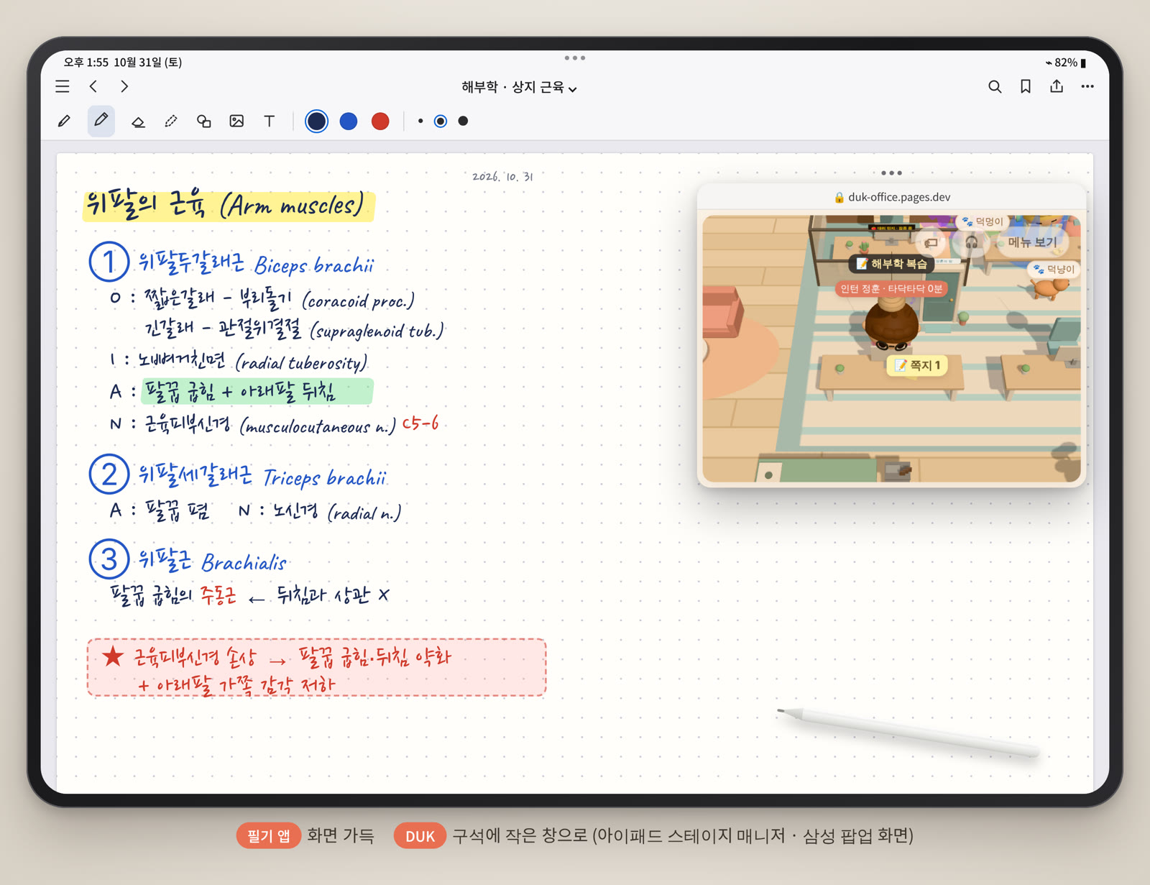The height and width of the screenshot is (885, 1150).
Task: Click the Biceps brachii heading text
Action: 314,266
